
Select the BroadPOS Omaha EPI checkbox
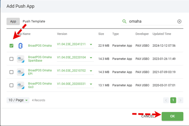tap(11, 72)
